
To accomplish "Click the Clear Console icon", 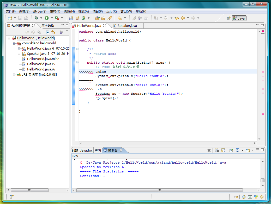I will click(217, 150).
